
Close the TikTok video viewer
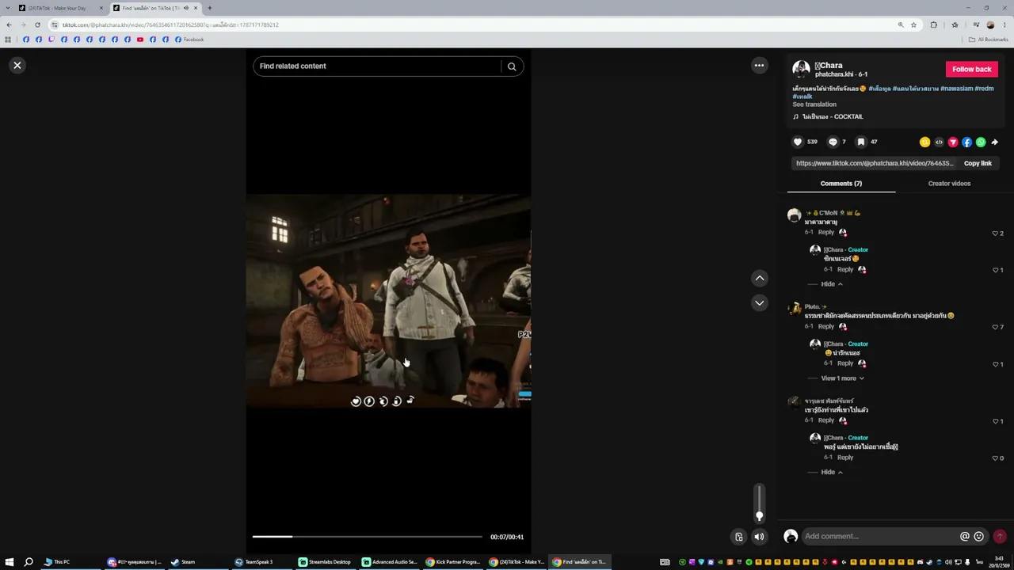17,66
